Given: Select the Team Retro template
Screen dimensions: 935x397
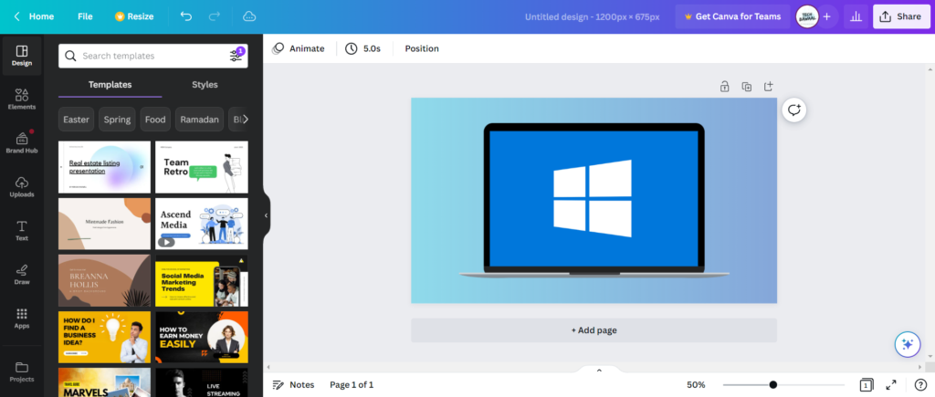Looking at the screenshot, I should [x=202, y=168].
